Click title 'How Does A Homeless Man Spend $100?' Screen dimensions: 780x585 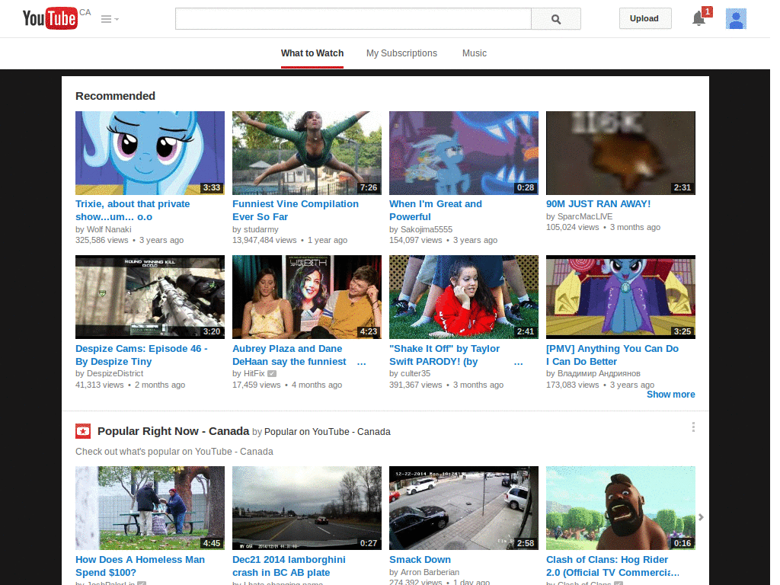pos(140,566)
